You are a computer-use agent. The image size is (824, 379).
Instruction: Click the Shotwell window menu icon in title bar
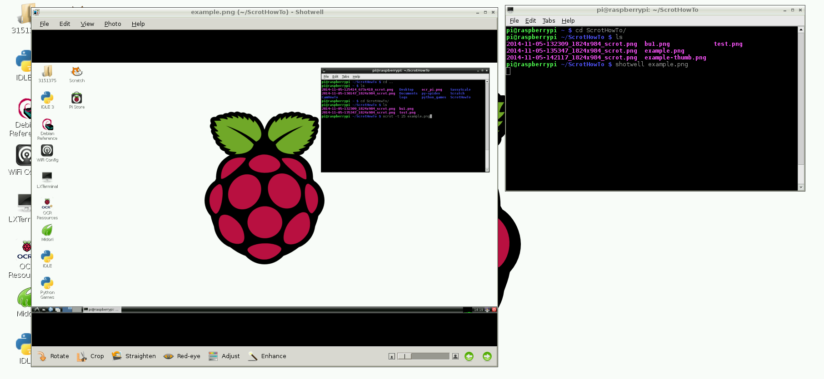click(x=36, y=12)
